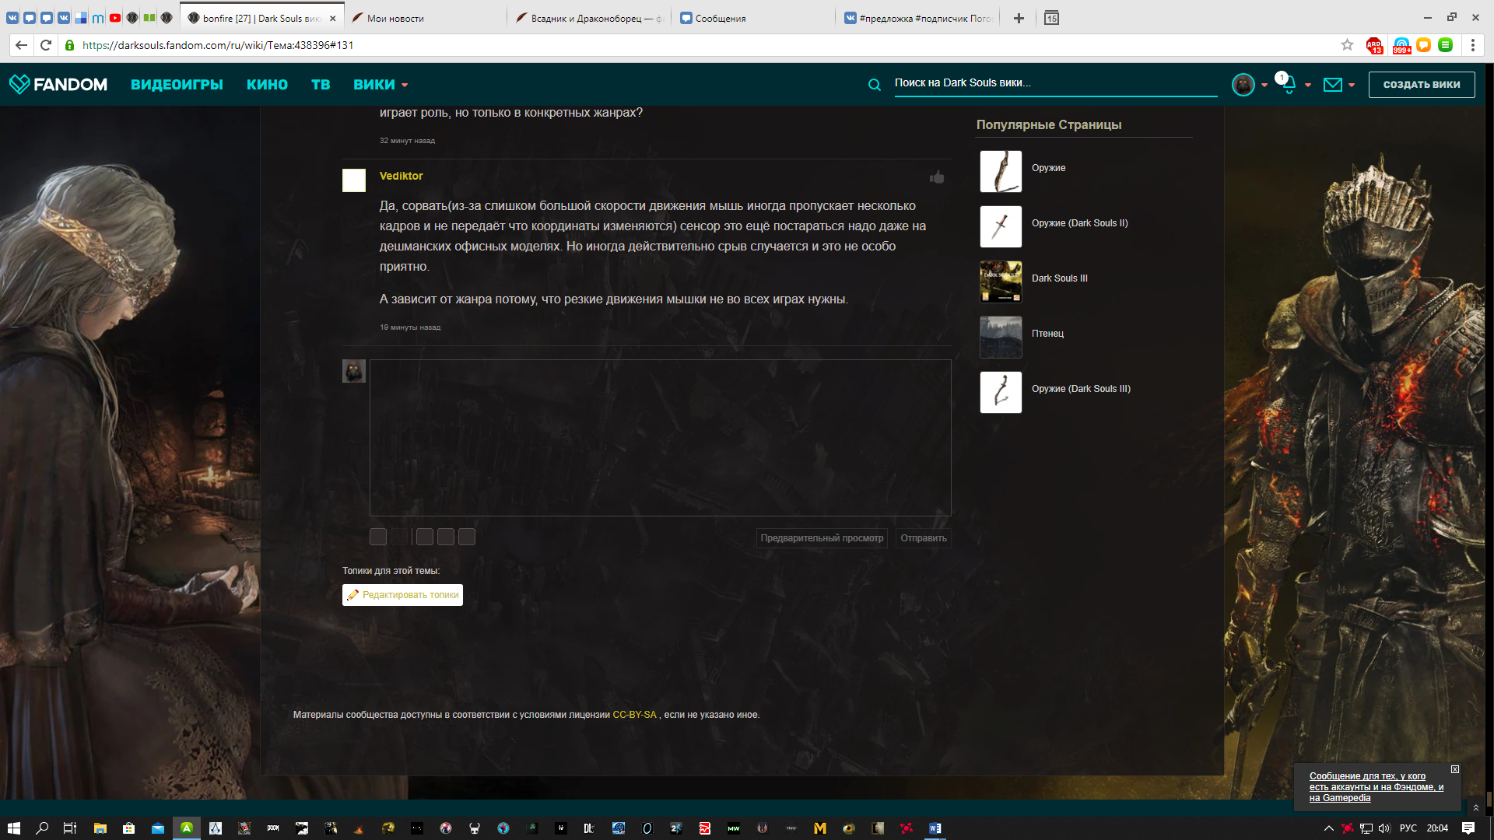Bookmark page with star icon
Image resolution: width=1494 pixels, height=840 pixels.
click(1347, 45)
